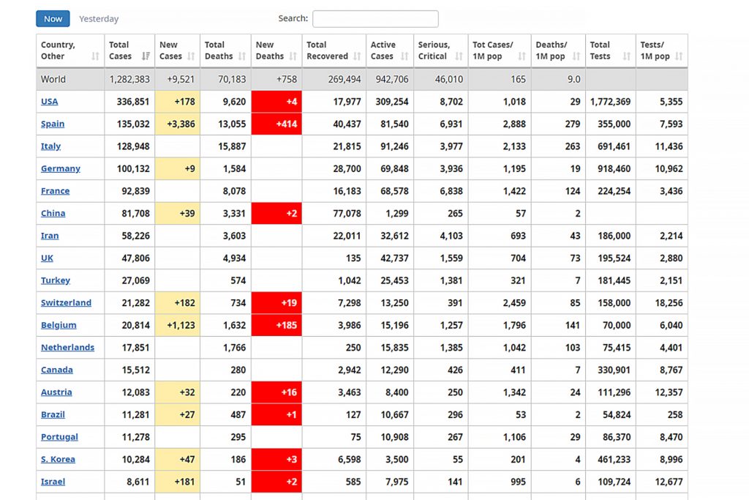Switch to Yesterday data tab
The image size is (749, 500).
[x=99, y=19]
